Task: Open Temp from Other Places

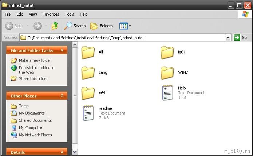Action: (x=24, y=106)
